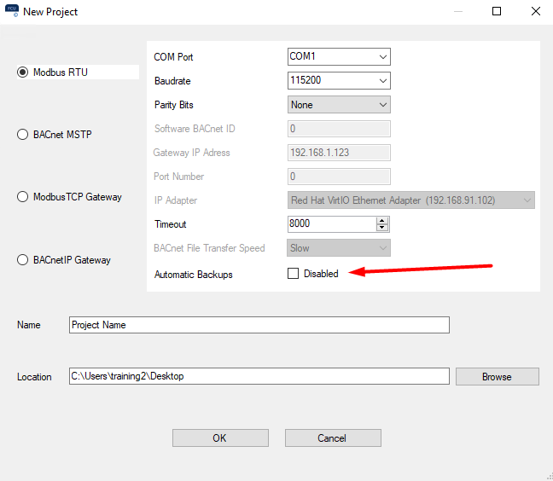Cancel the New Project dialog
This screenshot has height=481, width=553.
(x=333, y=438)
